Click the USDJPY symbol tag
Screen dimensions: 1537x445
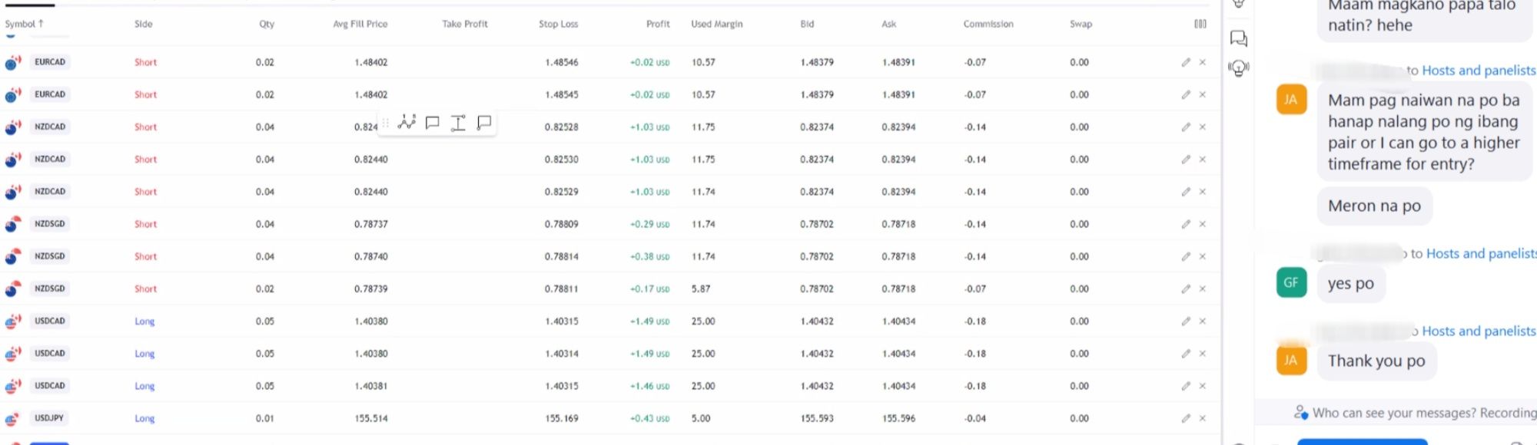[x=49, y=418]
